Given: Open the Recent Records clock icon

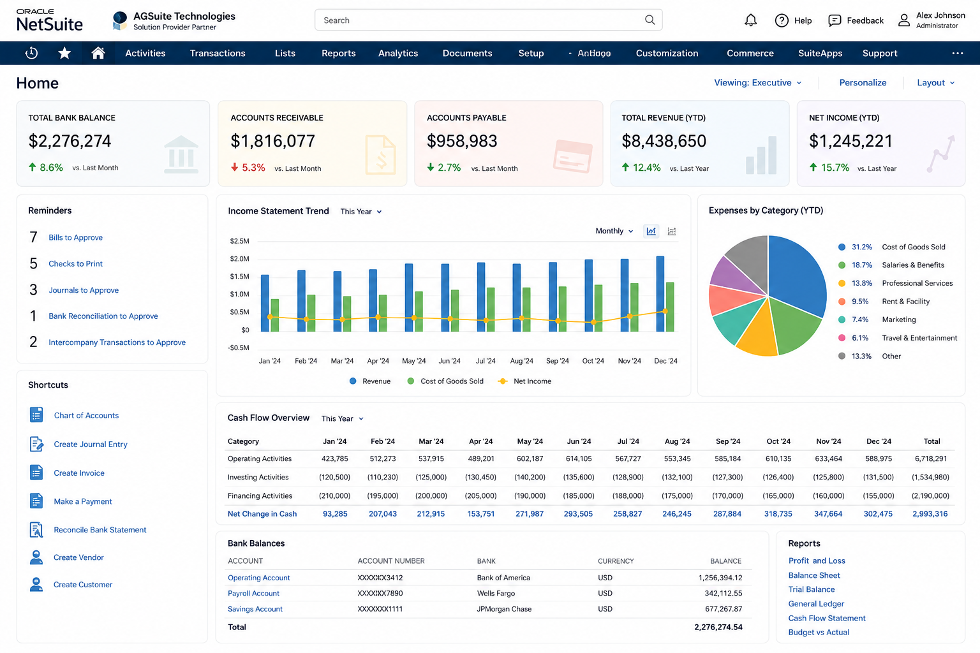Looking at the screenshot, I should coord(31,54).
